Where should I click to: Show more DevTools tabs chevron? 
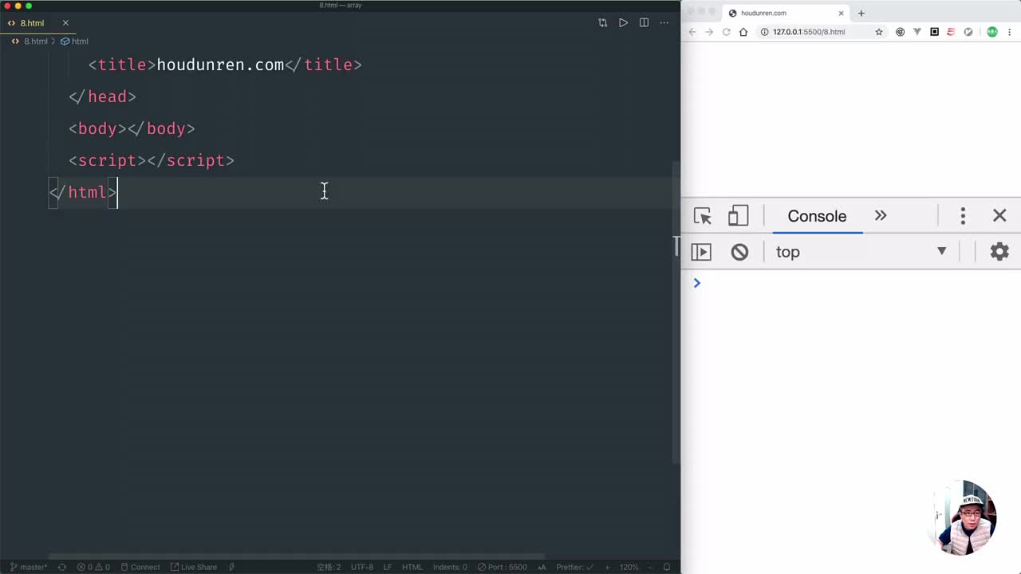click(881, 216)
